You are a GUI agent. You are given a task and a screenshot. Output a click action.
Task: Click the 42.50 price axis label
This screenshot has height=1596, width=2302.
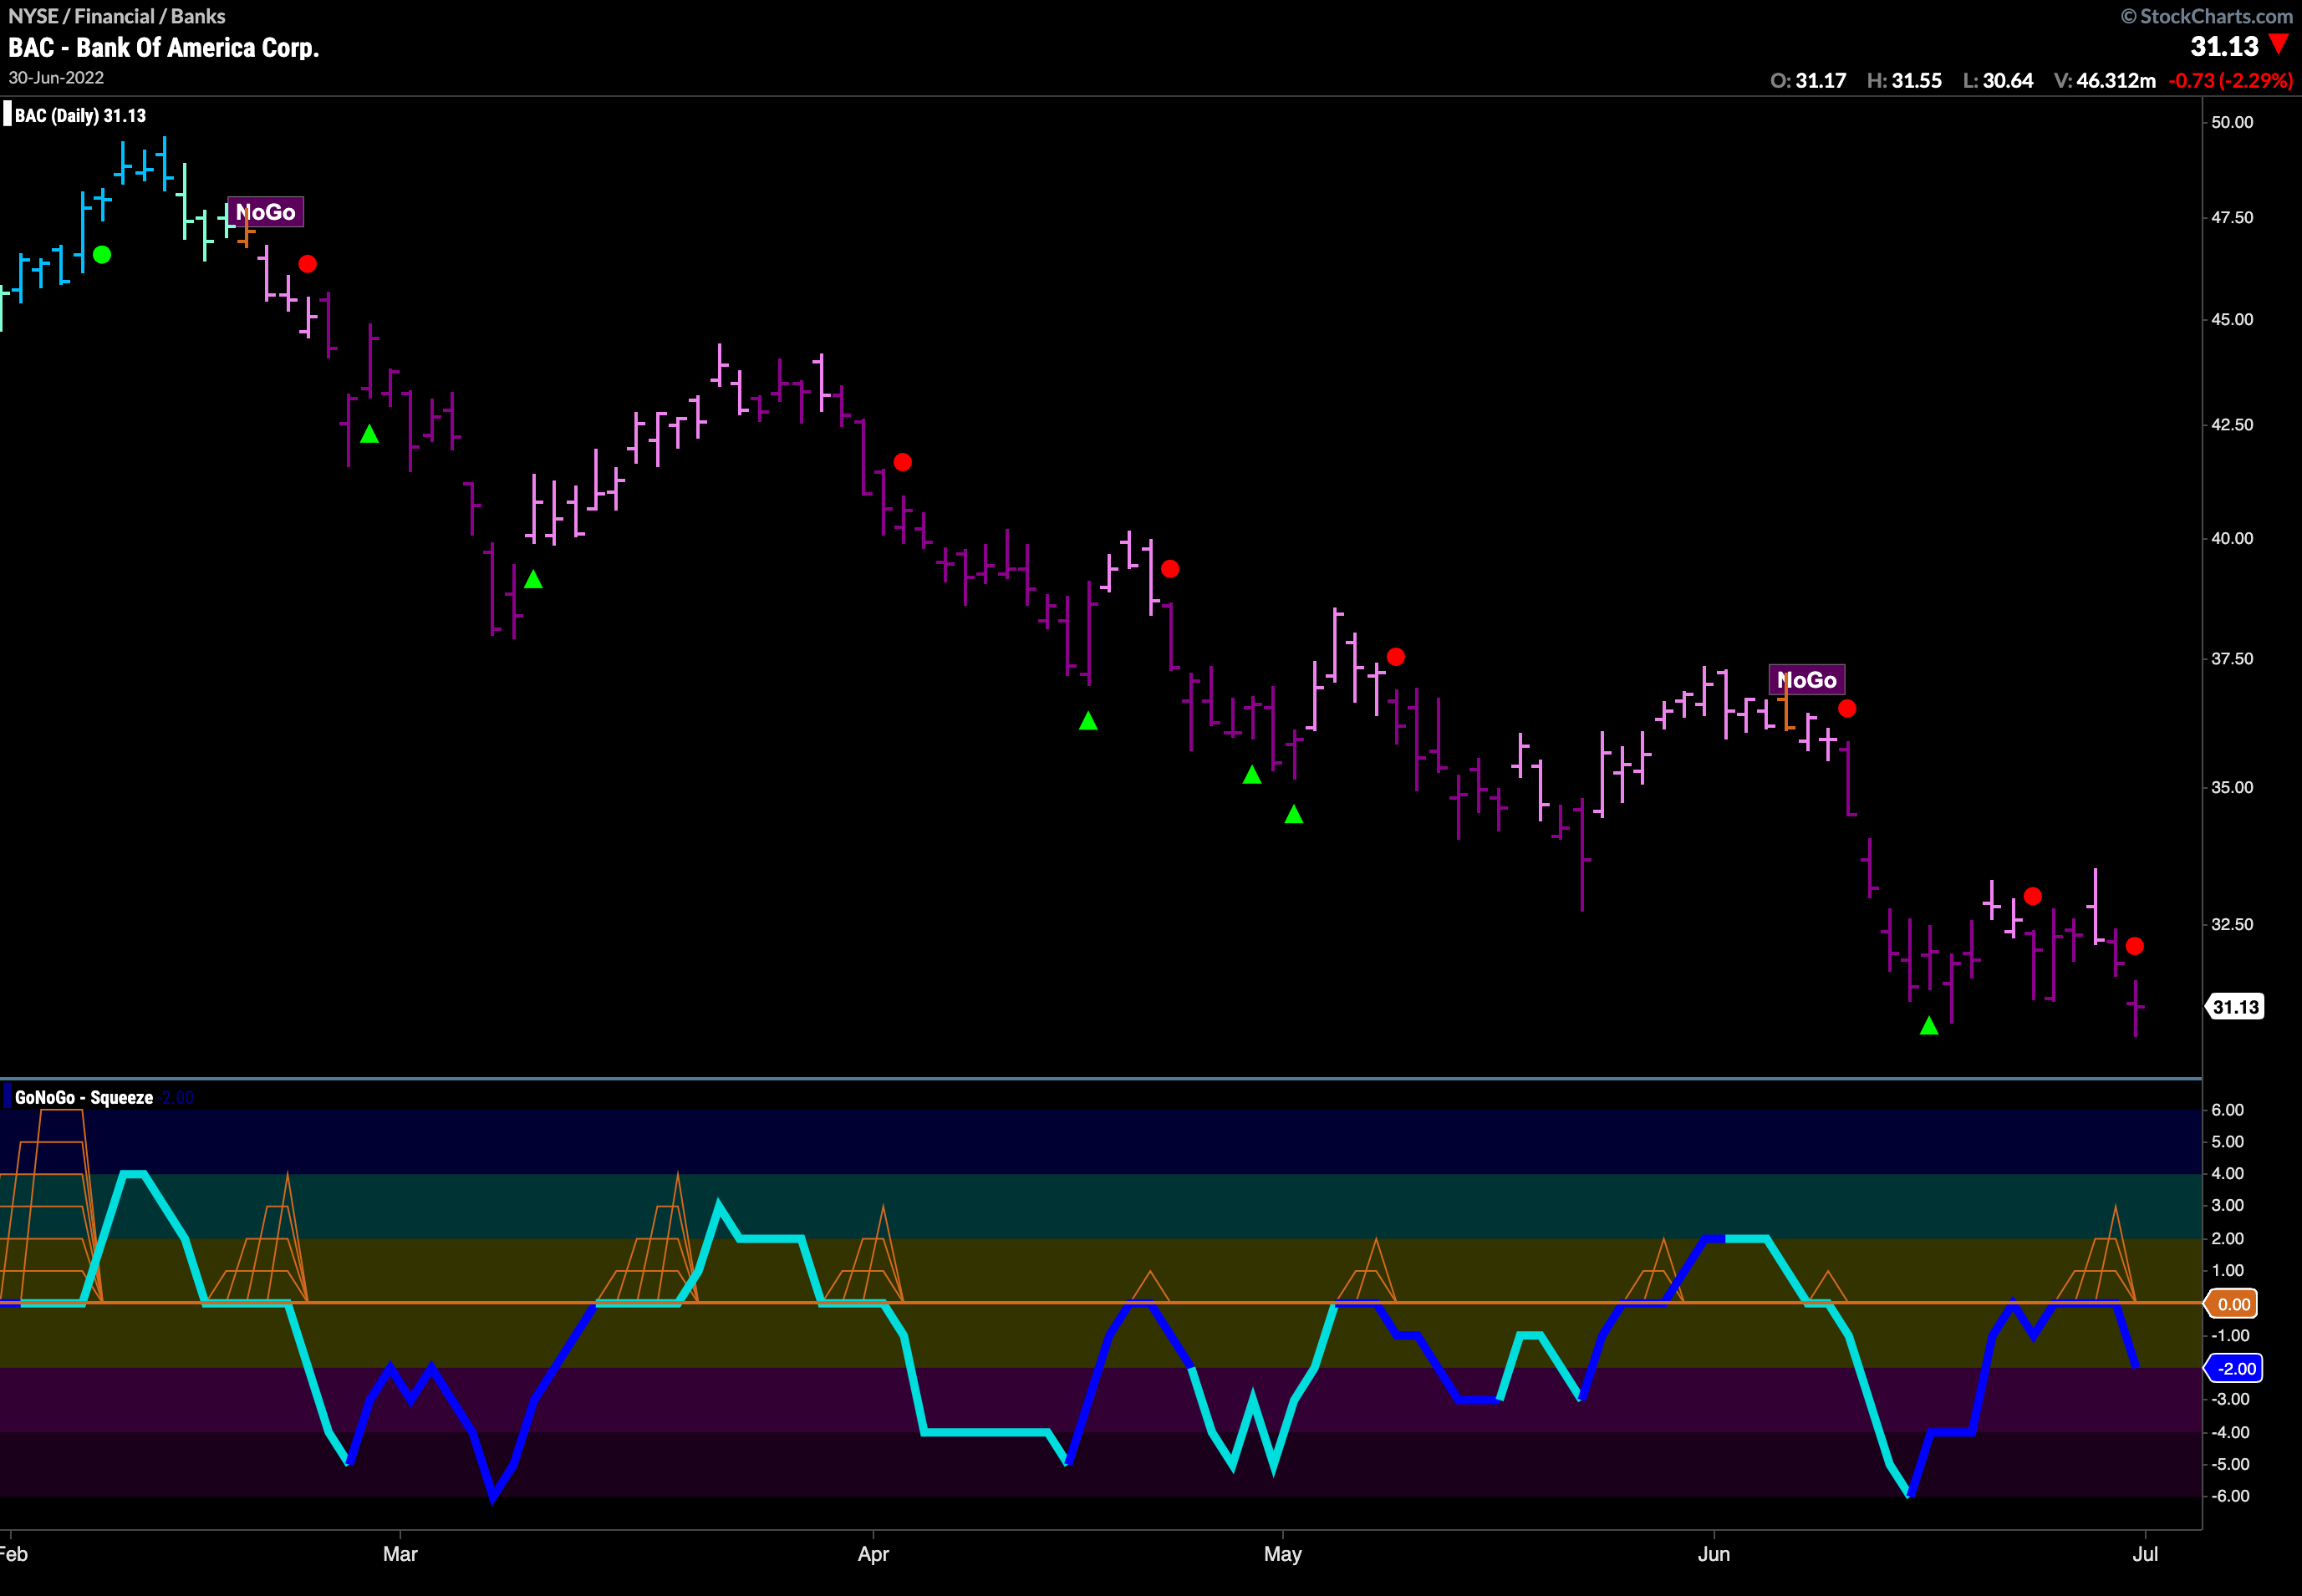[x=2232, y=424]
